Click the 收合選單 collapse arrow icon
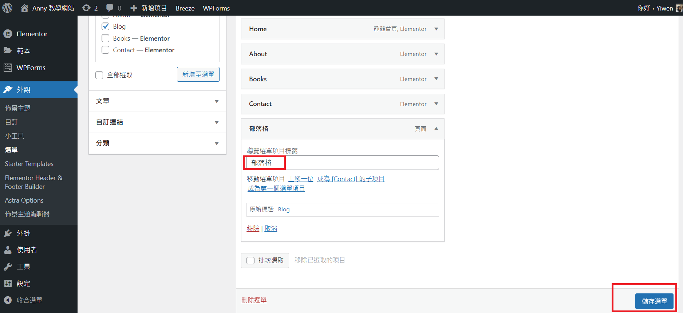 (x=8, y=300)
